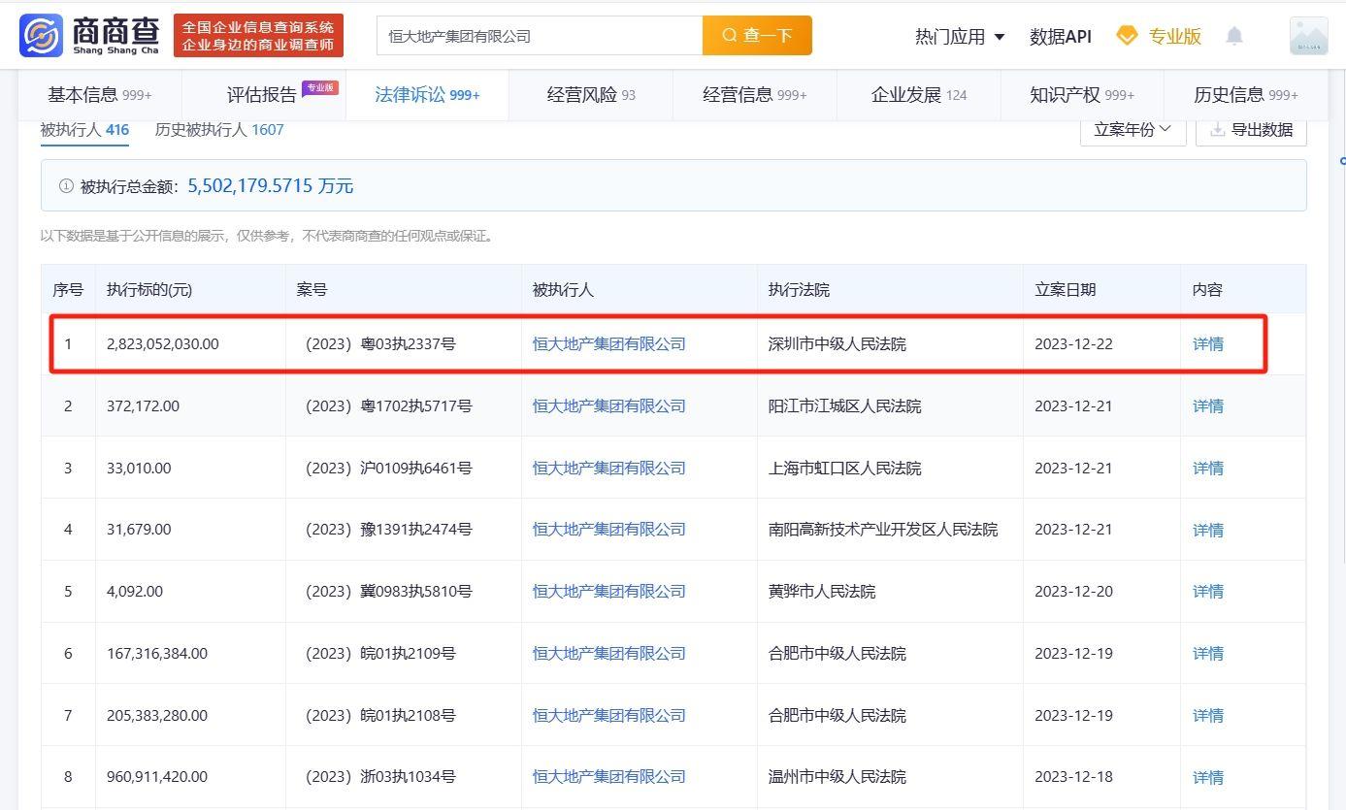Image resolution: width=1346 pixels, height=810 pixels.
Task: Click court 深圳市中级人民法院
Action: click(837, 343)
